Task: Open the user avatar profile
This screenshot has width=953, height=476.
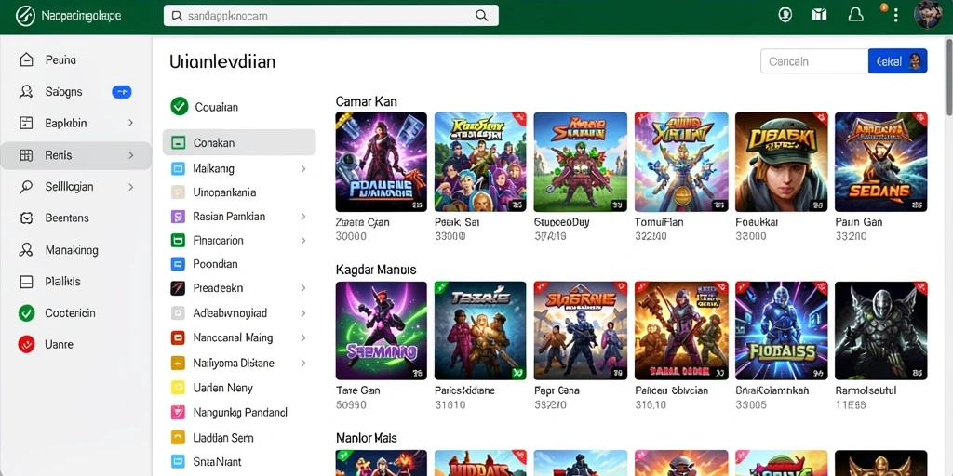Action: pyautogui.click(x=928, y=15)
